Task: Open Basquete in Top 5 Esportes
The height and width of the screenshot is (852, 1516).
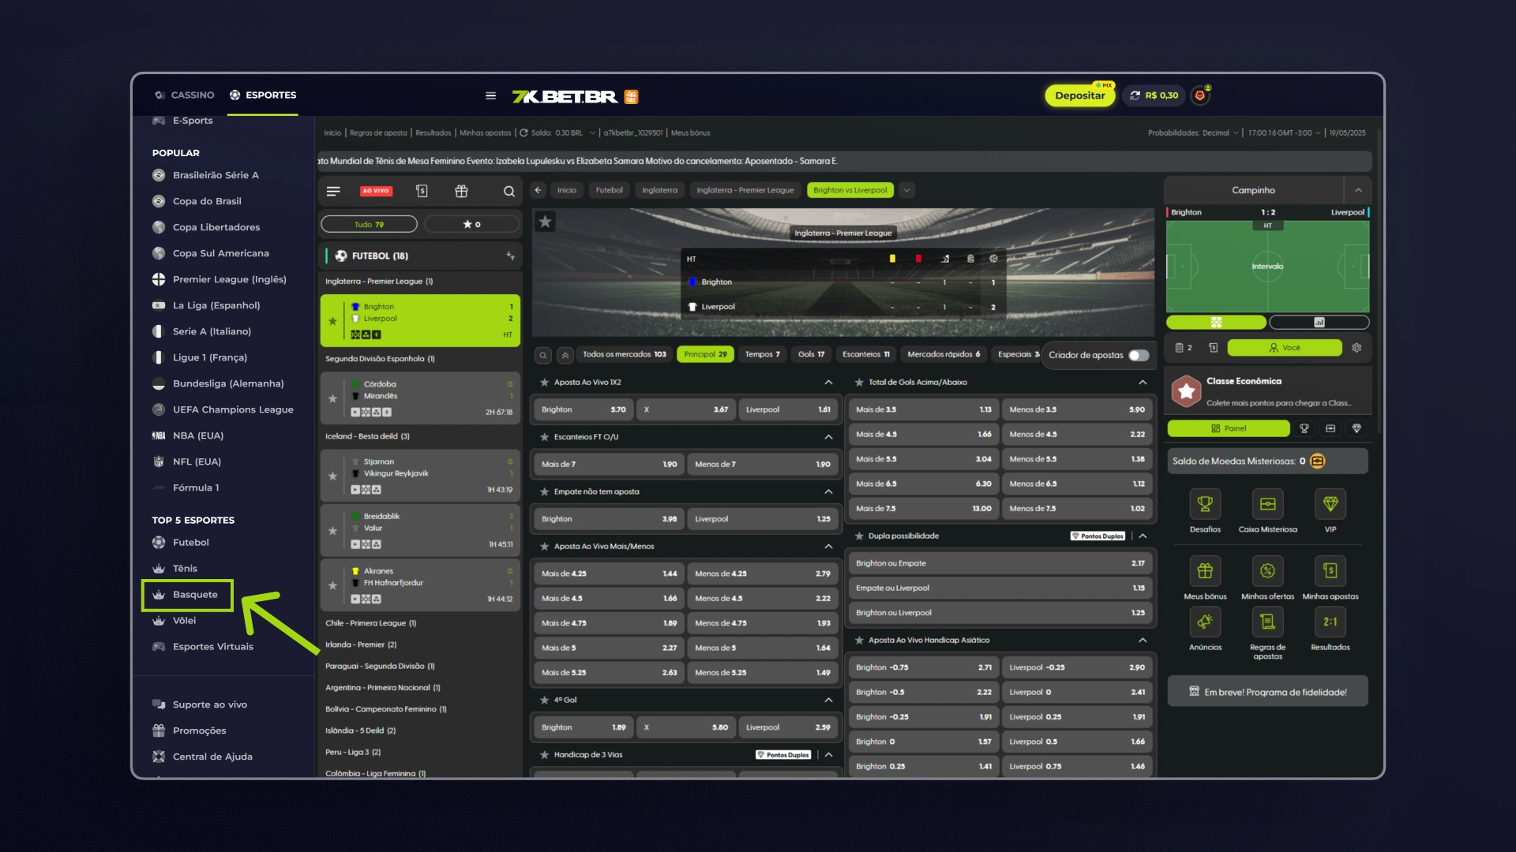Action: coord(194,595)
